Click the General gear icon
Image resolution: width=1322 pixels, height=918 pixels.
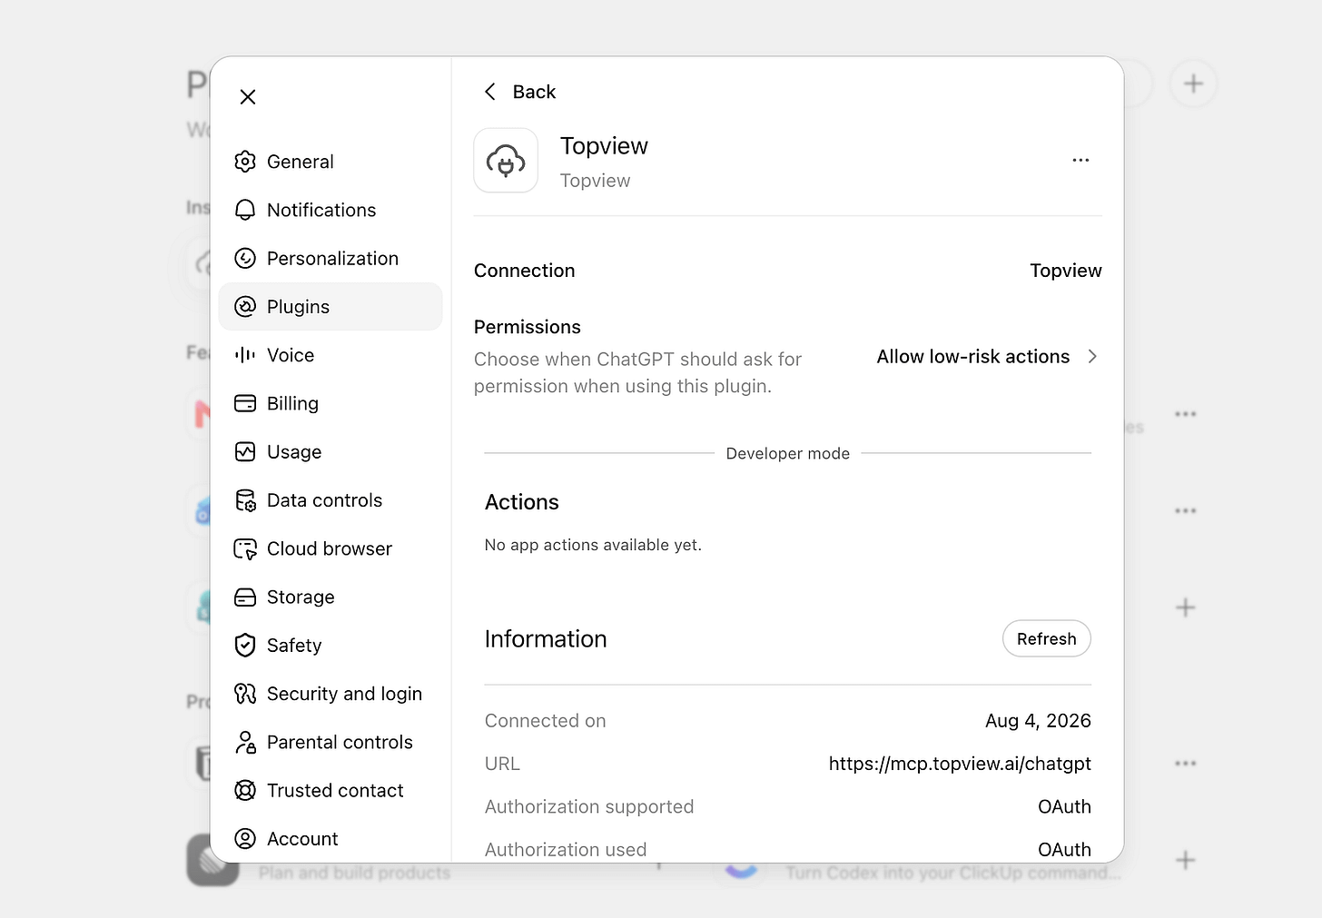[x=245, y=162]
